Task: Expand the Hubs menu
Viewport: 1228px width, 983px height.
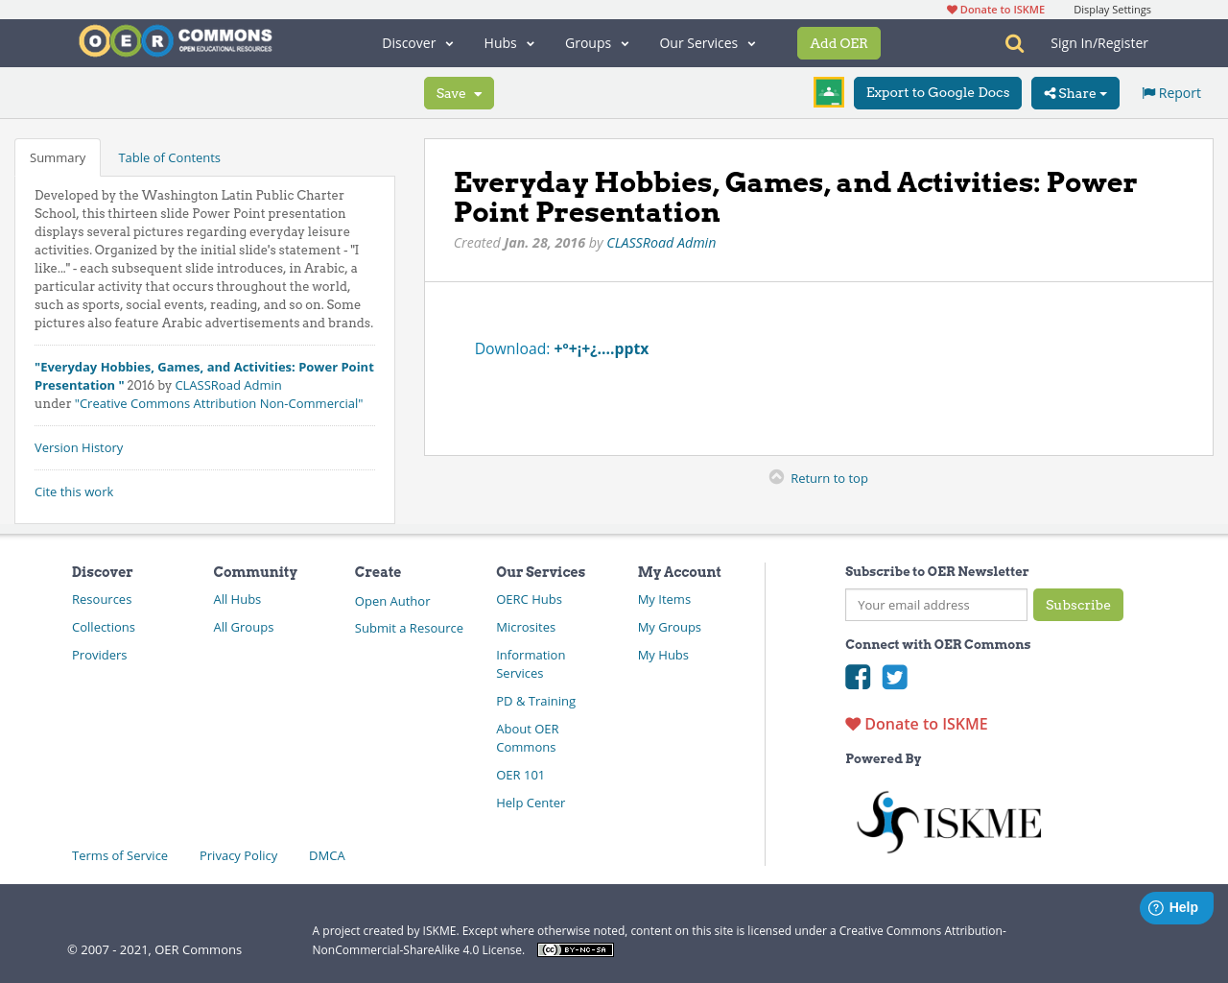Action: pos(509,43)
